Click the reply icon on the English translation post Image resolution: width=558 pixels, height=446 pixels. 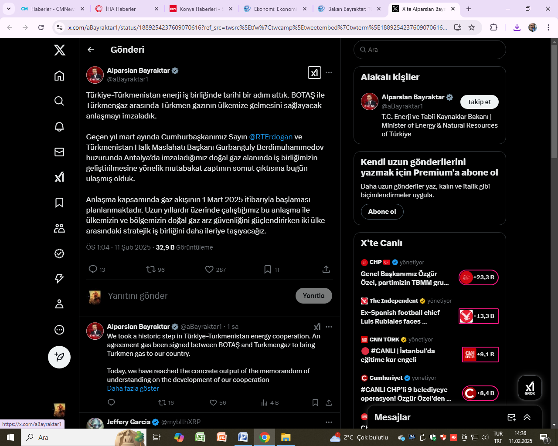click(x=111, y=402)
